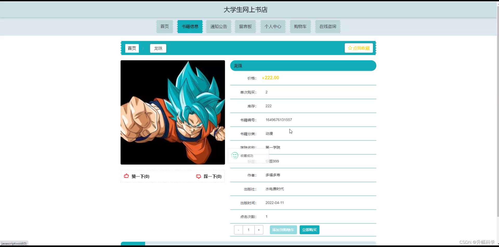Image resolution: width=499 pixels, height=247 pixels.
Task: Click the Dragon Ball book cover image
Action: click(x=173, y=112)
